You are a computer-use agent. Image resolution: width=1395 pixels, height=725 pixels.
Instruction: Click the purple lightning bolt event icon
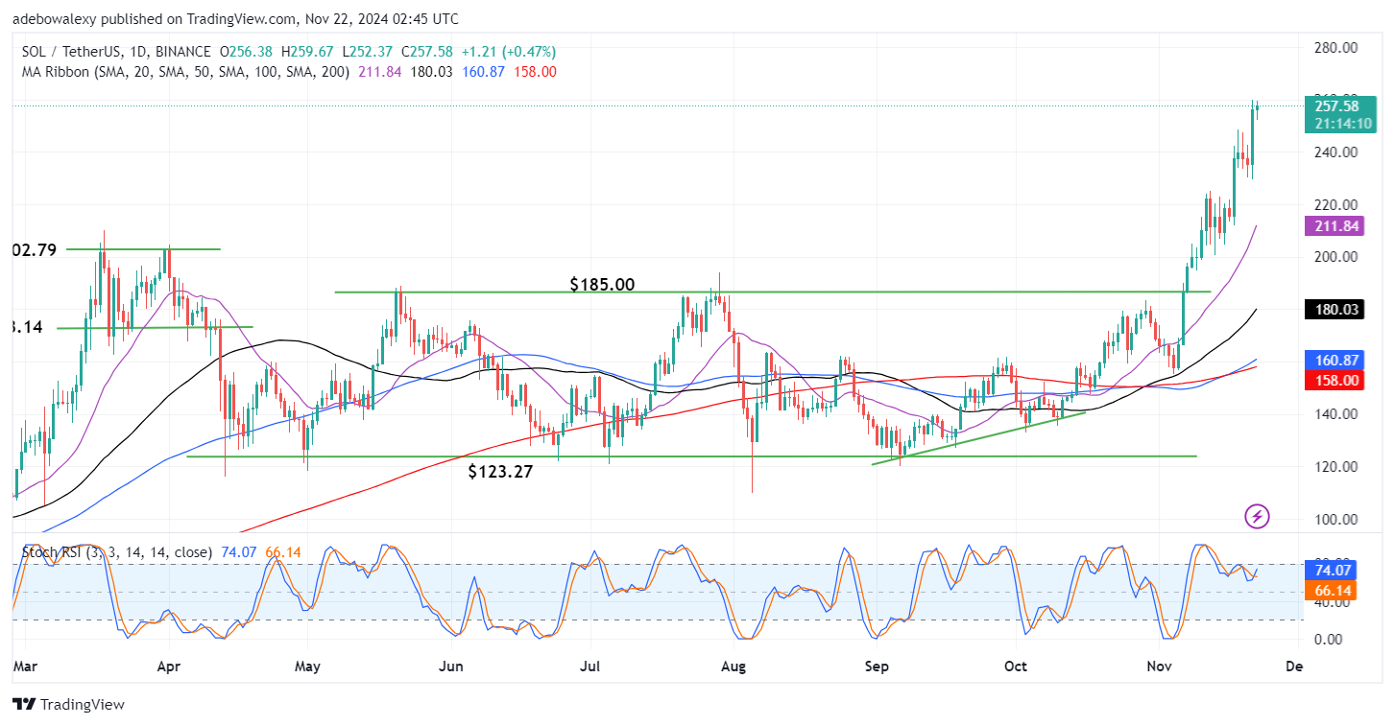(x=1257, y=517)
